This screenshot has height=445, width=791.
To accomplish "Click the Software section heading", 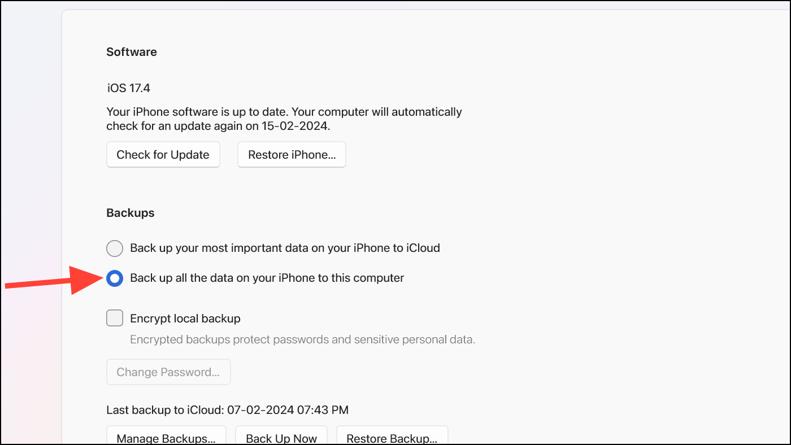I will click(131, 52).
